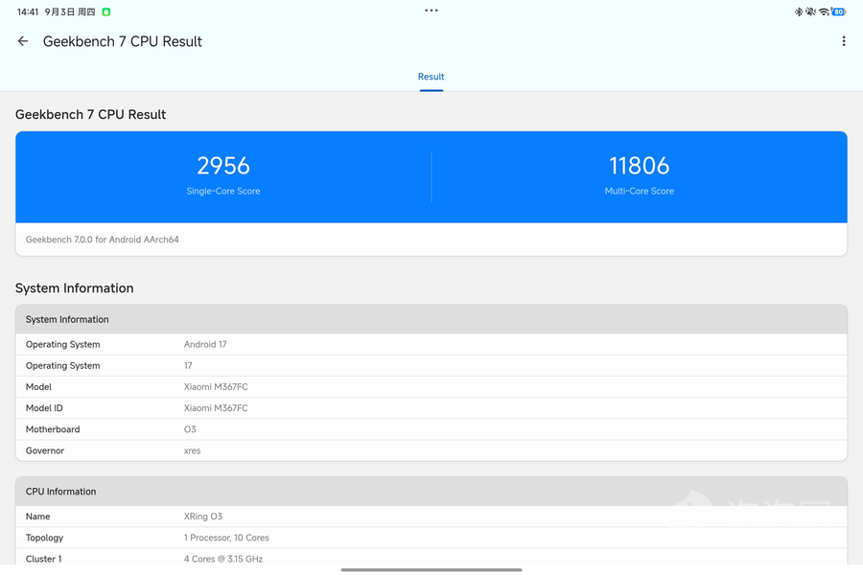Tap the green status bar indicator
Screen dimensions: 863x575
tap(106, 11)
